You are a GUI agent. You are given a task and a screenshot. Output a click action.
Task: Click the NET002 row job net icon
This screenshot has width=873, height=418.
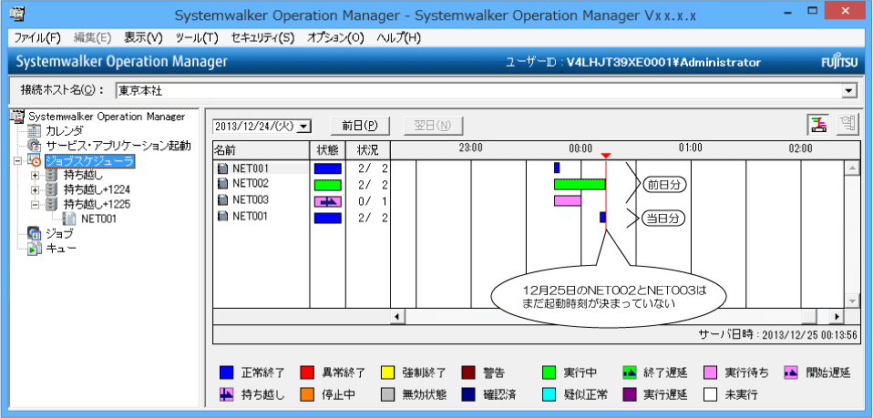(x=223, y=184)
